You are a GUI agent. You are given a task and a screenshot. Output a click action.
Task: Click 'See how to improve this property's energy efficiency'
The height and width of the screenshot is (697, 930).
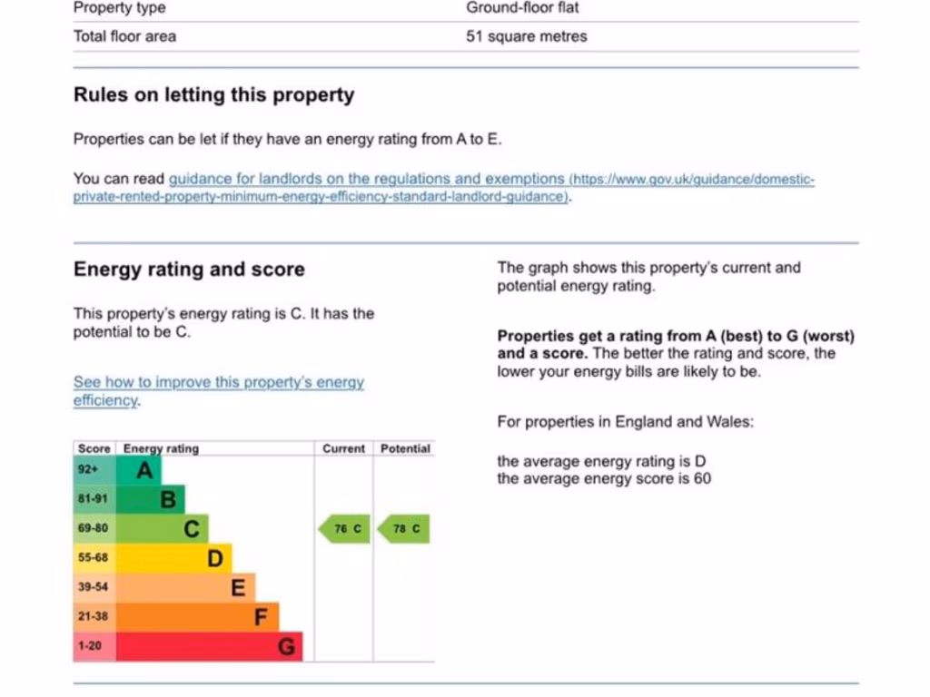click(x=218, y=383)
